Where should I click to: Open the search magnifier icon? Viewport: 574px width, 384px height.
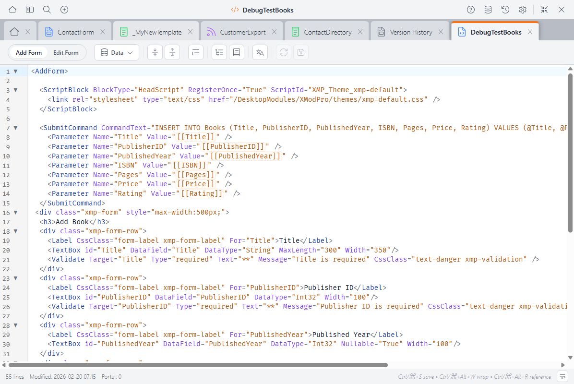pos(47,10)
